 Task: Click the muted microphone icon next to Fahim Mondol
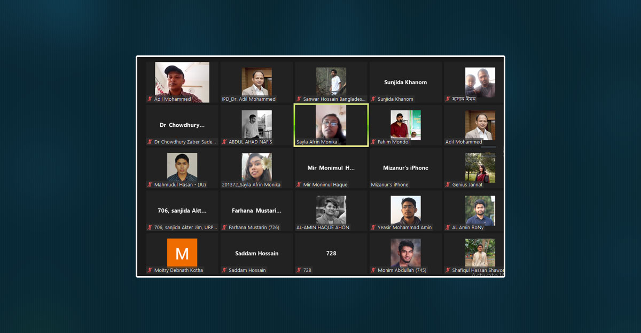point(374,142)
